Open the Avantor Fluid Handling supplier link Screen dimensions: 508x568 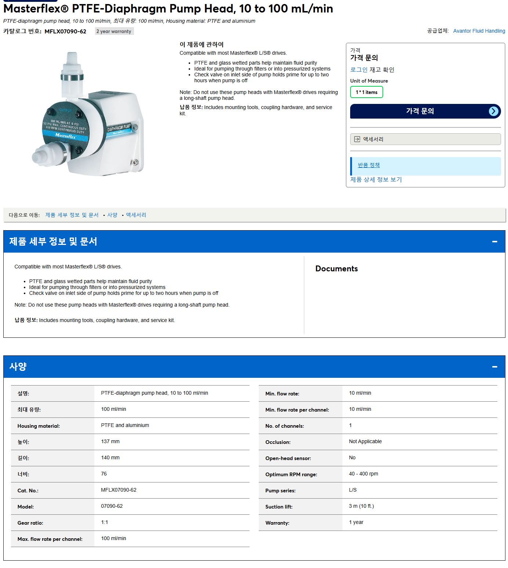point(479,31)
